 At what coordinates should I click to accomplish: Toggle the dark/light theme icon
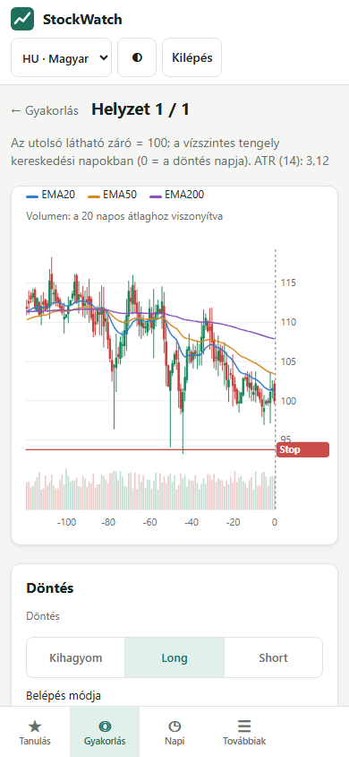pos(137,58)
